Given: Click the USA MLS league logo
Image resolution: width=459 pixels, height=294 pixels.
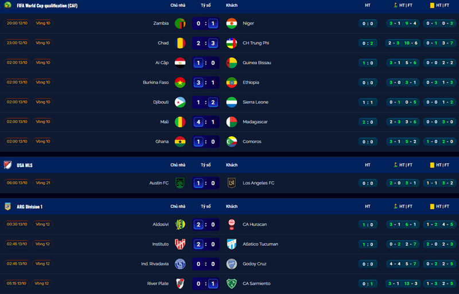Looking at the screenshot, I should coord(8,165).
